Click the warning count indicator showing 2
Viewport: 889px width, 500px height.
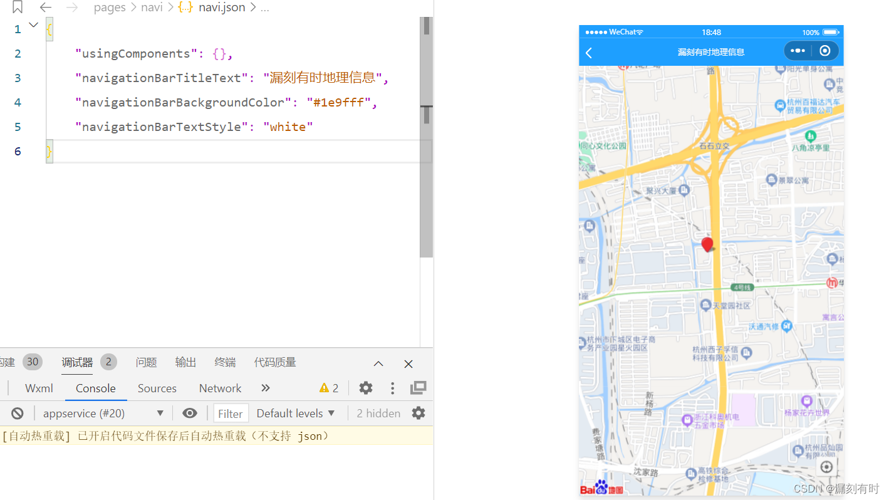pyautogui.click(x=329, y=388)
